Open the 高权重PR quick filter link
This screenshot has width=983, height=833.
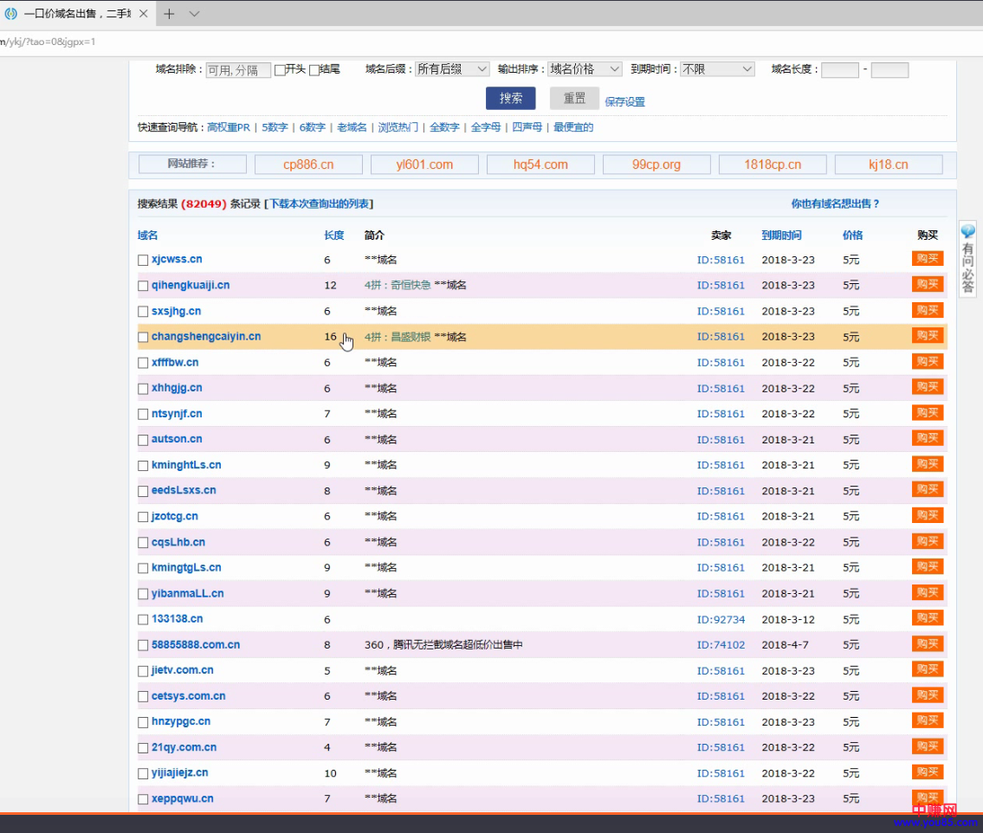click(229, 127)
